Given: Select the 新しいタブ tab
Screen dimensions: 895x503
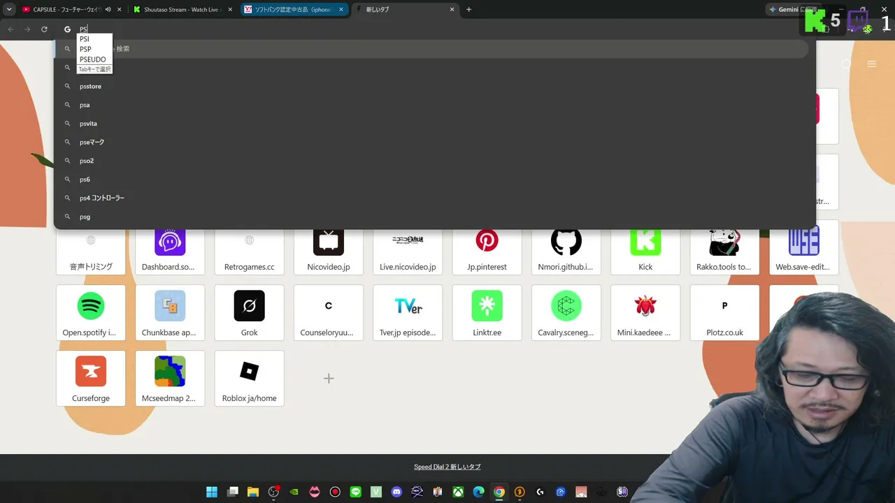Looking at the screenshot, I should 405,10.
